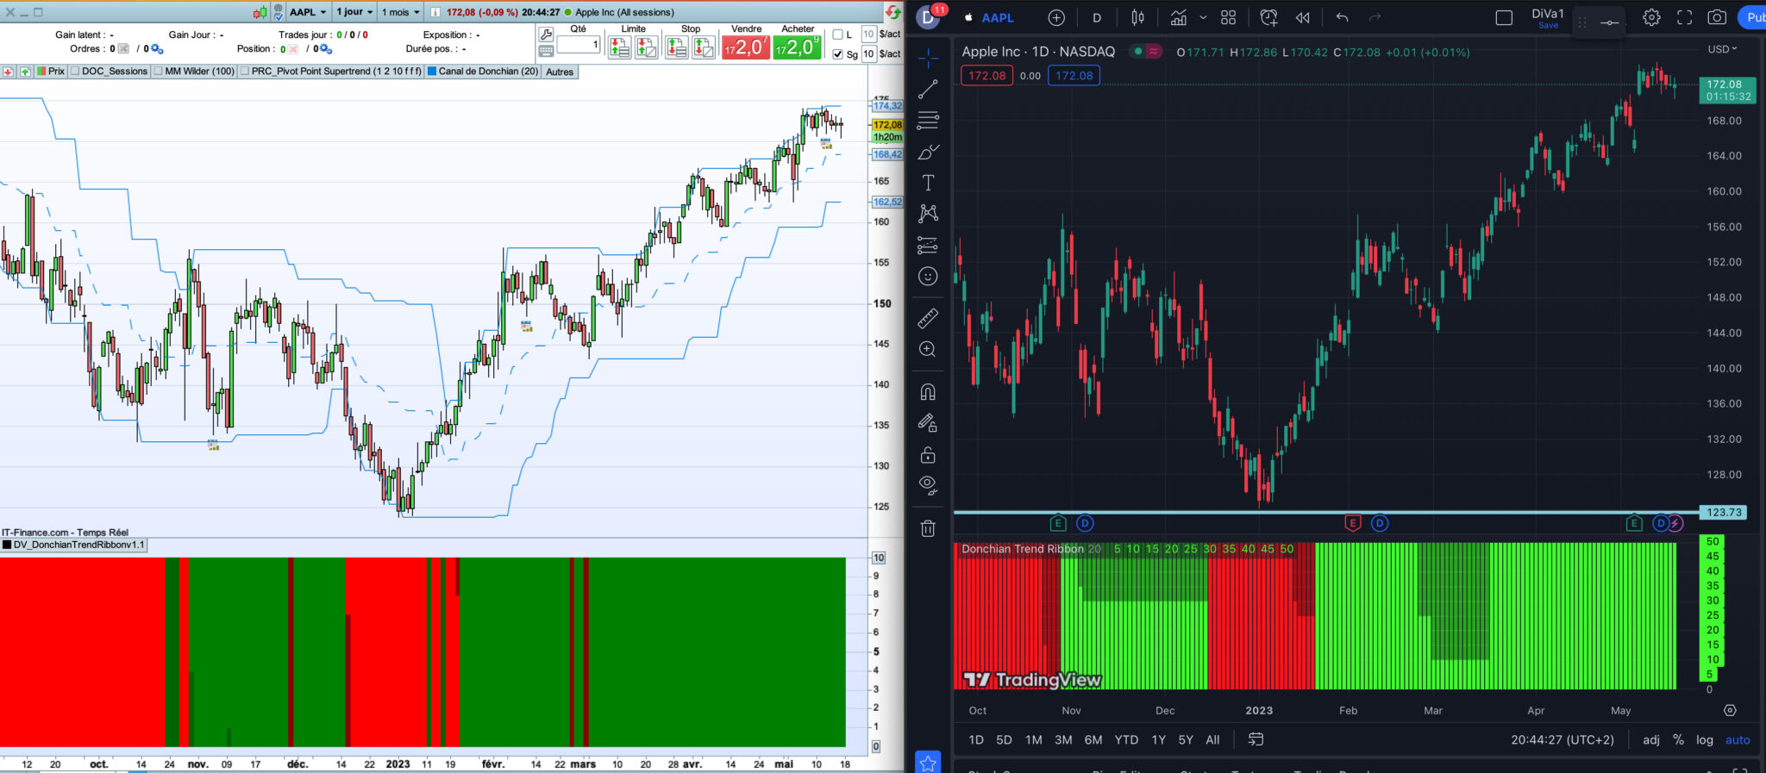The width and height of the screenshot is (1766, 773).
Task: Select the 1D time range tab
Action: tap(976, 739)
